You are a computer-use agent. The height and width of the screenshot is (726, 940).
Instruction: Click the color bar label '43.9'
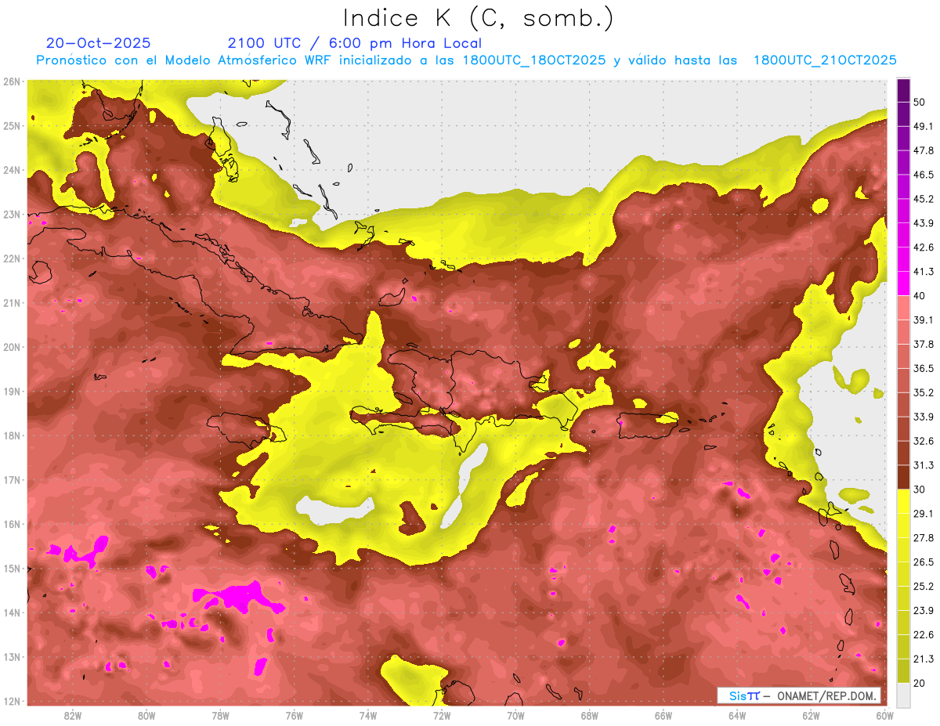[x=924, y=224]
